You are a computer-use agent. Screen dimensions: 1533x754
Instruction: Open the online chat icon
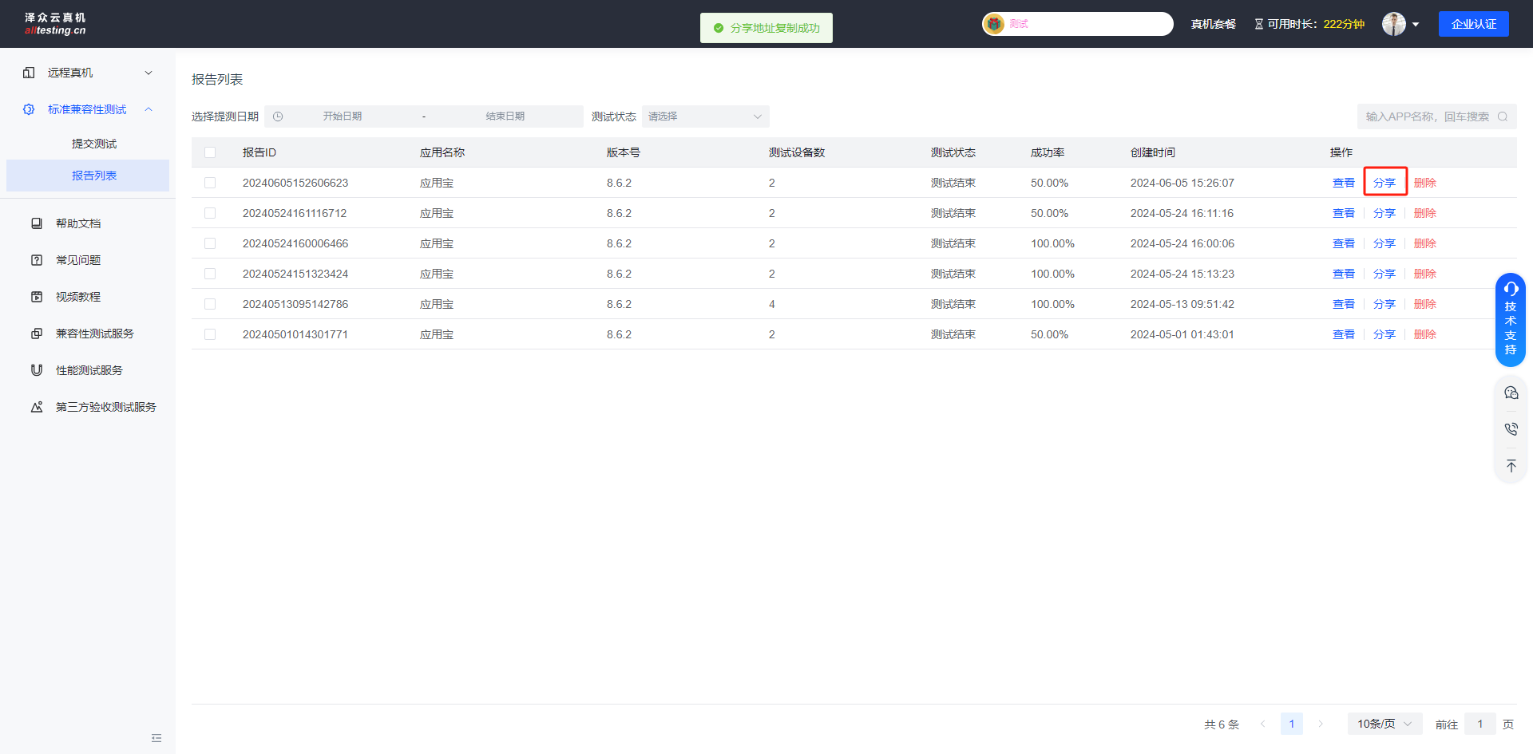click(1511, 393)
